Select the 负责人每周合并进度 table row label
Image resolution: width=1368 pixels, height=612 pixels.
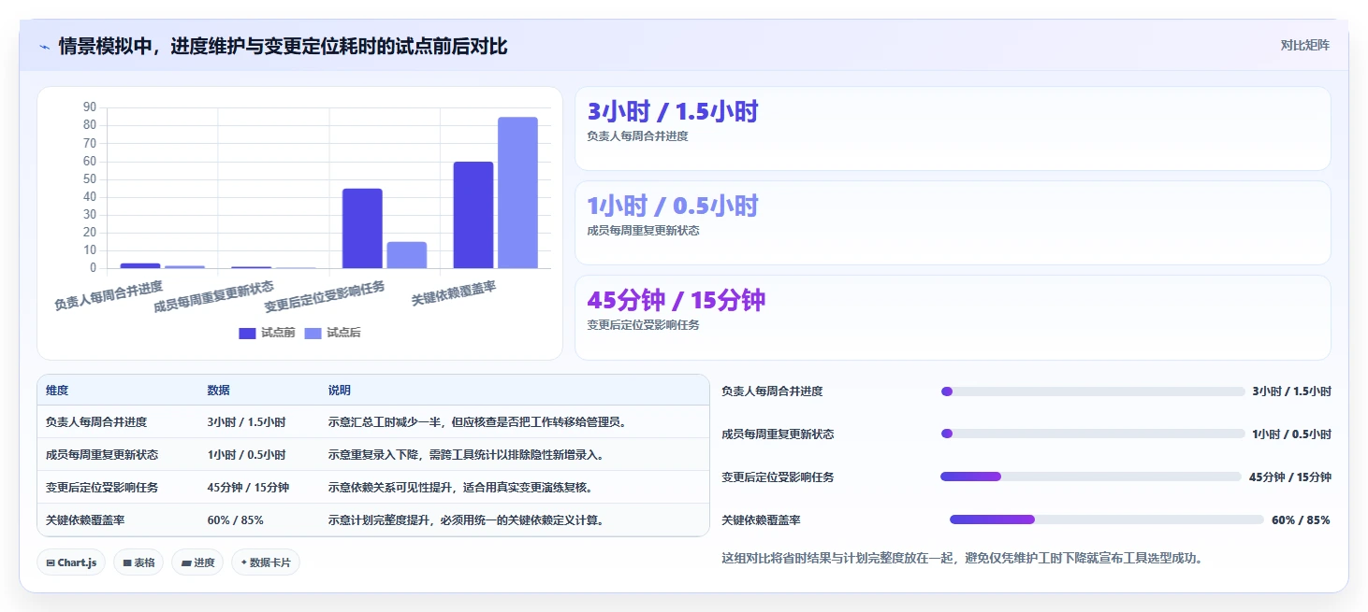tap(96, 422)
